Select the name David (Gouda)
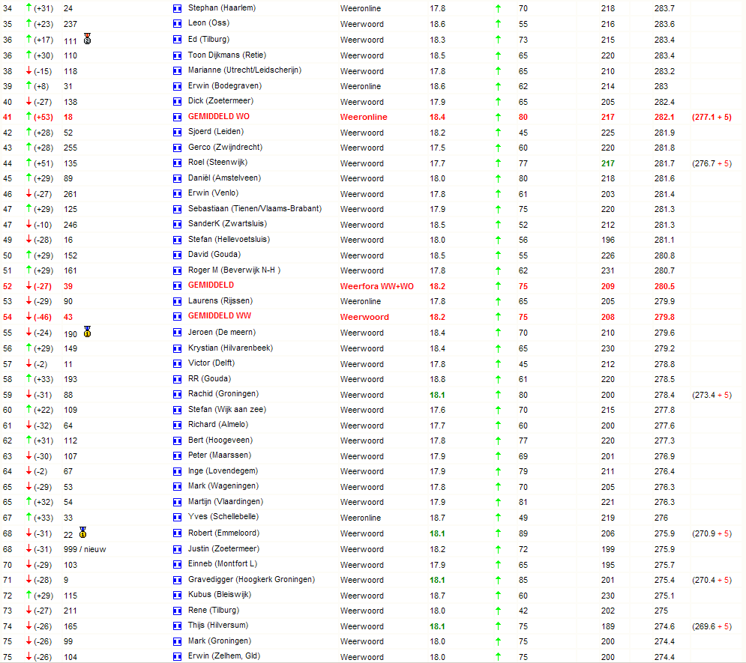Image resolution: width=746 pixels, height=663 pixels. 214,254
